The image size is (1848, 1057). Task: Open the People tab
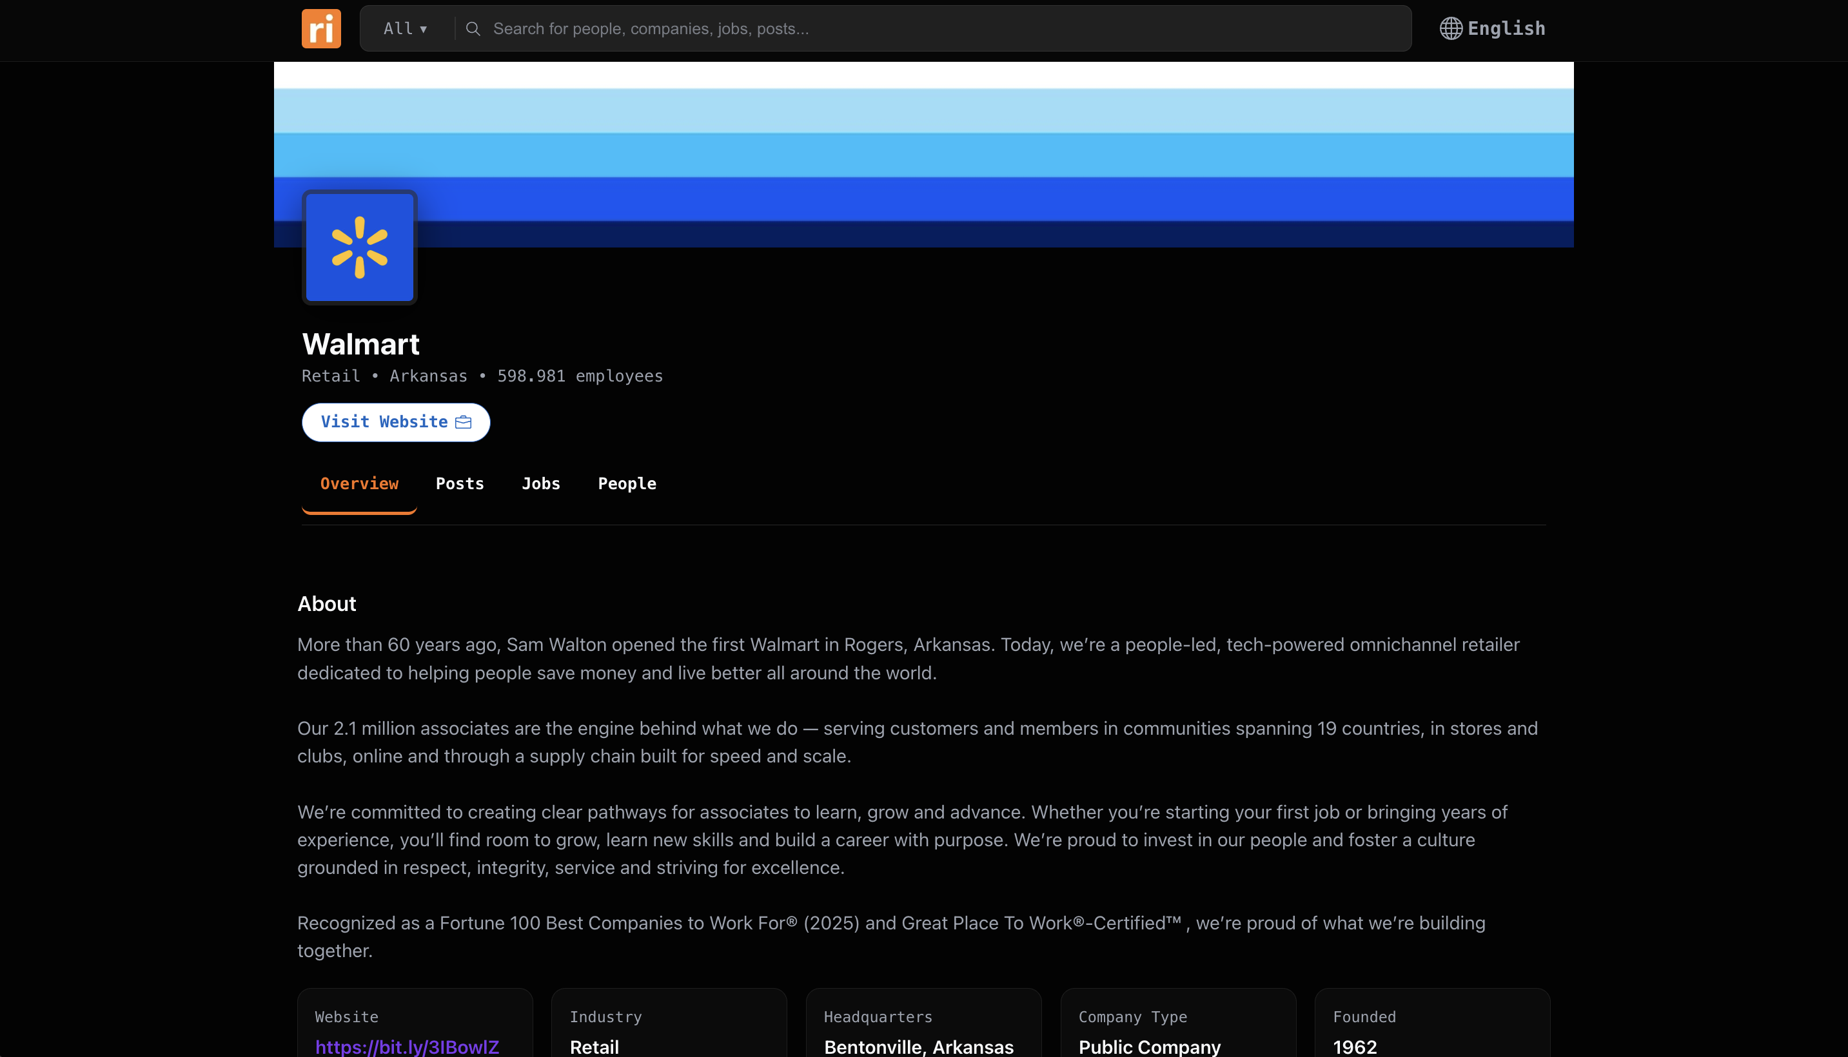pyautogui.click(x=627, y=484)
